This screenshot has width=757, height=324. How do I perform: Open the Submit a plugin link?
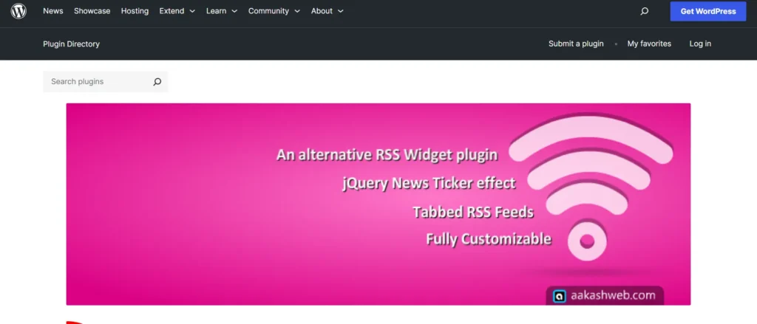[576, 44]
